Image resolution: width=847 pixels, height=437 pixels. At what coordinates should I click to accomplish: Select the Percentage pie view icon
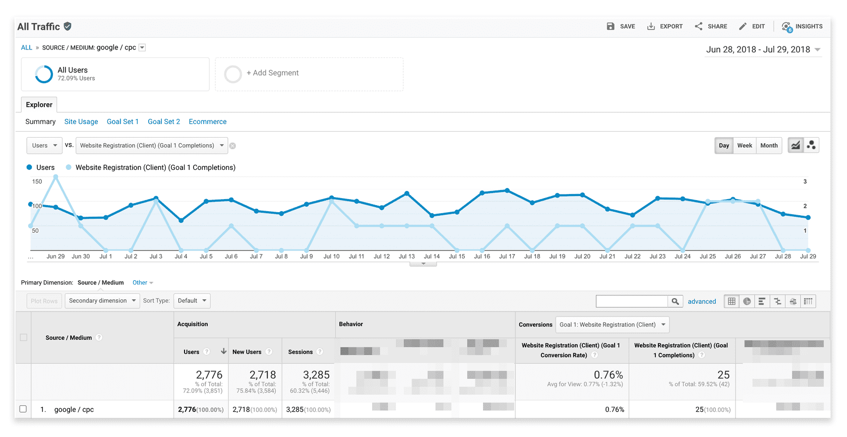click(747, 301)
